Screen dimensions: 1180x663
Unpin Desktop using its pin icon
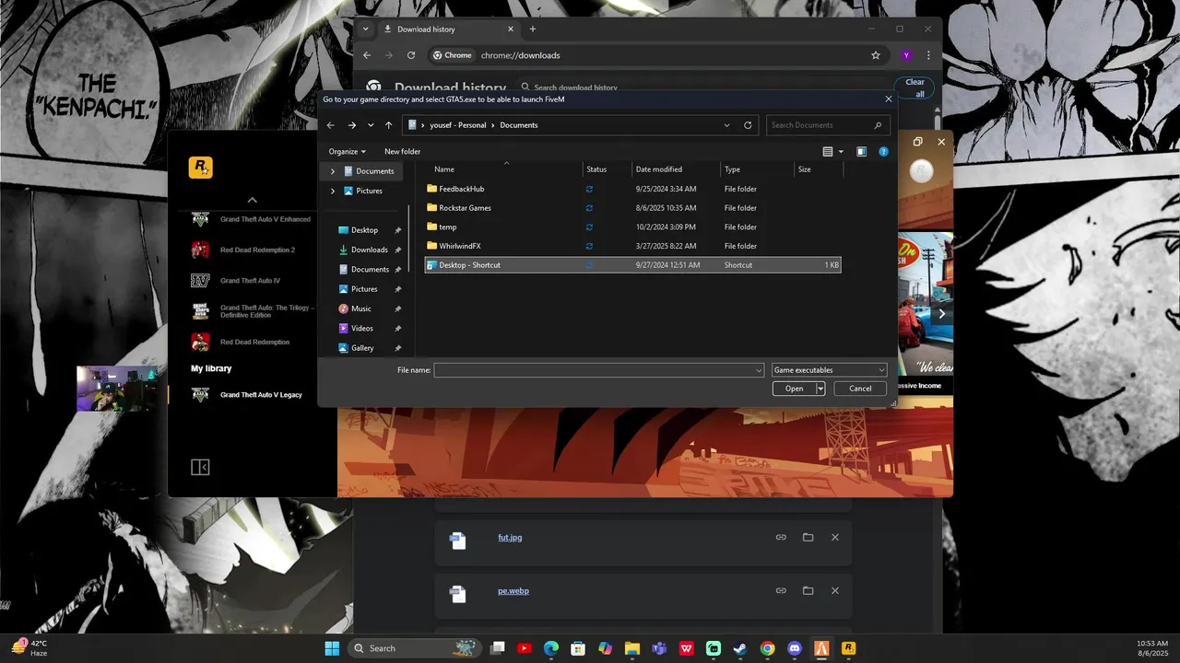[x=397, y=230]
